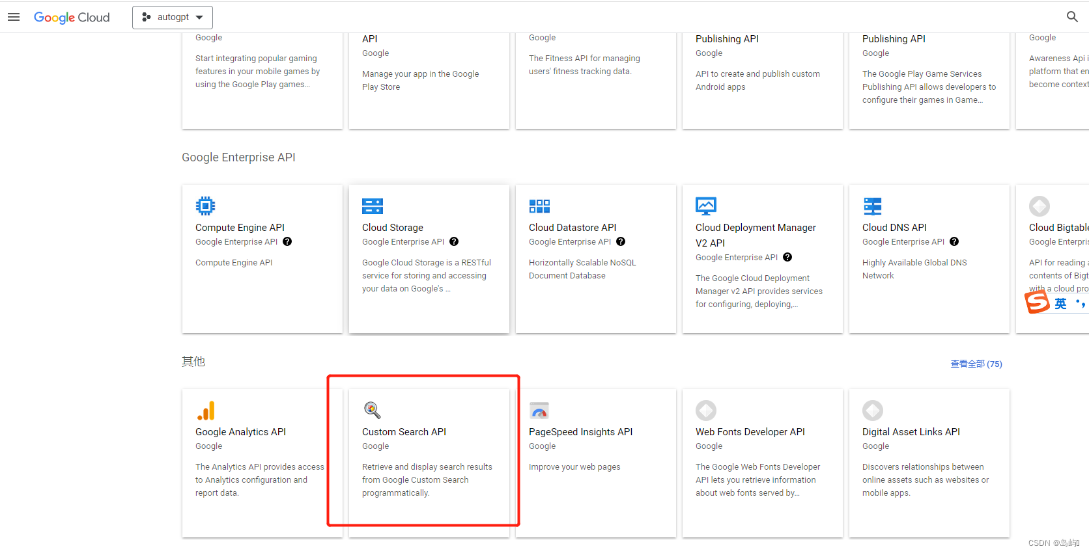This screenshot has width=1089, height=553.
Task: Click the Cloud Deployment Manager v2 description
Action: click(x=759, y=291)
